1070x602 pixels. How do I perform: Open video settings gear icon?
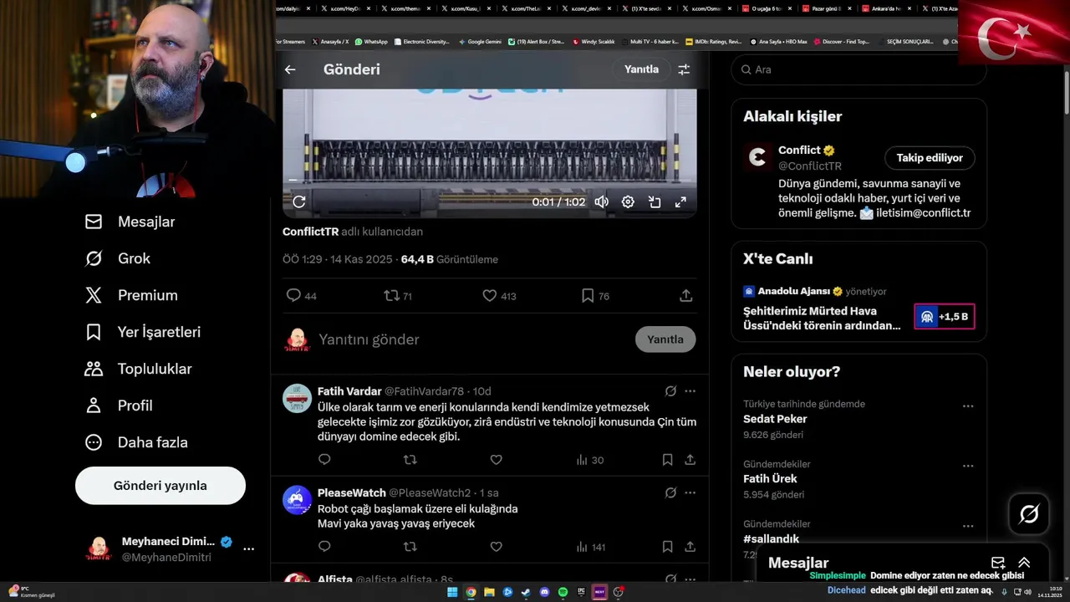628,202
